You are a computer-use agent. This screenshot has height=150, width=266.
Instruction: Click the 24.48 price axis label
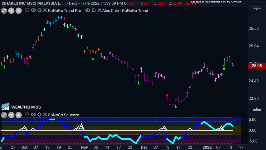click(x=254, y=81)
